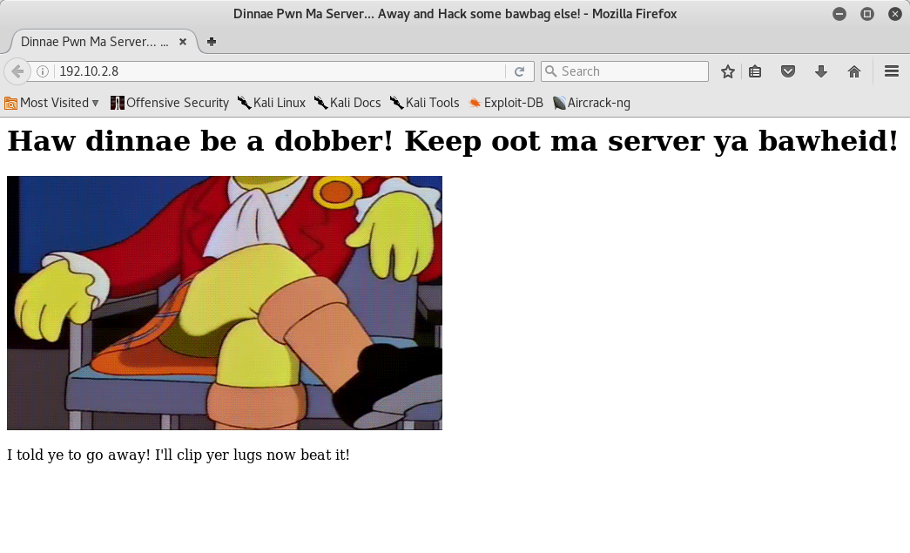Close the current browser tab
This screenshot has width=910, height=553.
(x=182, y=40)
